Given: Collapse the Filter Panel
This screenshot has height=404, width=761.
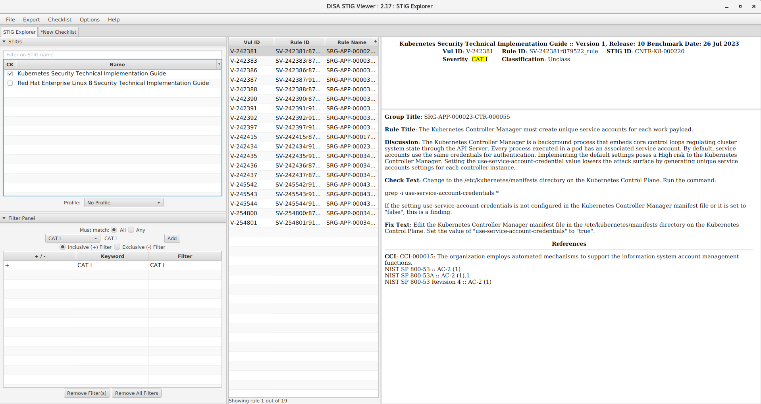Looking at the screenshot, I should coord(4,218).
